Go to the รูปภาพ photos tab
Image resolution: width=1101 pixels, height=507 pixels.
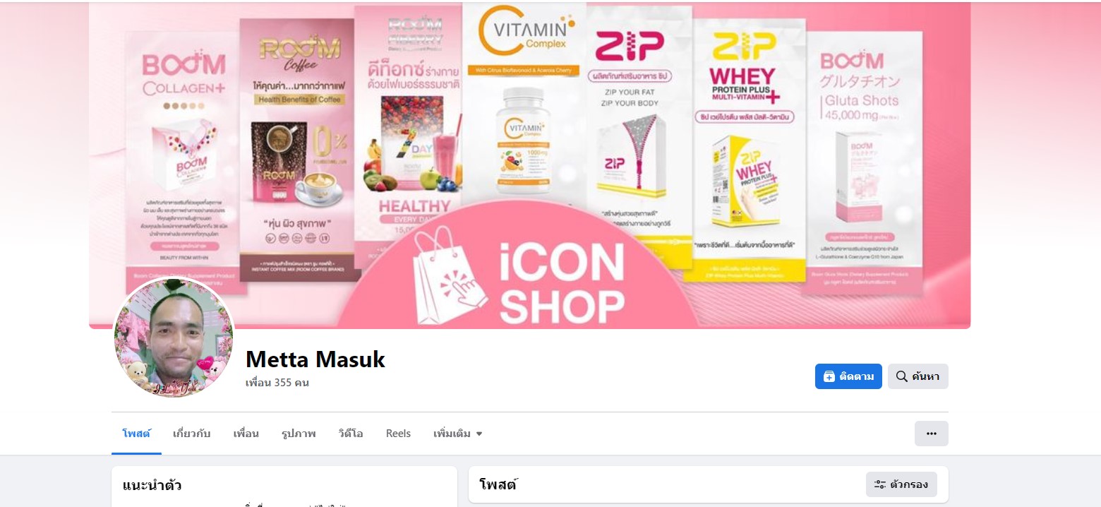pyautogui.click(x=299, y=434)
